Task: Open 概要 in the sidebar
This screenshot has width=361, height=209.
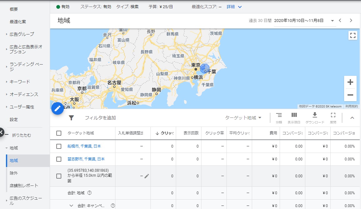Action: pyautogui.click(x=14, y=9)
